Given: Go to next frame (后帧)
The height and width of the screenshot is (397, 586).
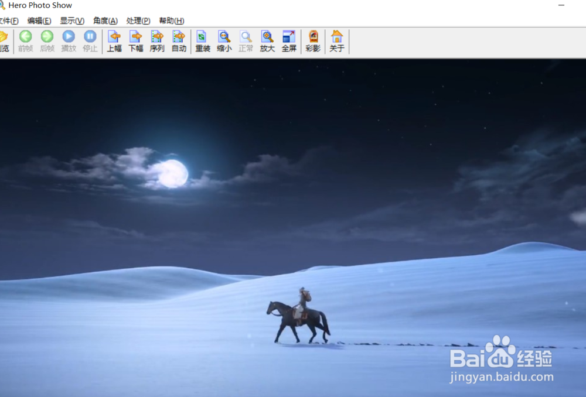Looking at the screenshot, I should click(47, 41).
